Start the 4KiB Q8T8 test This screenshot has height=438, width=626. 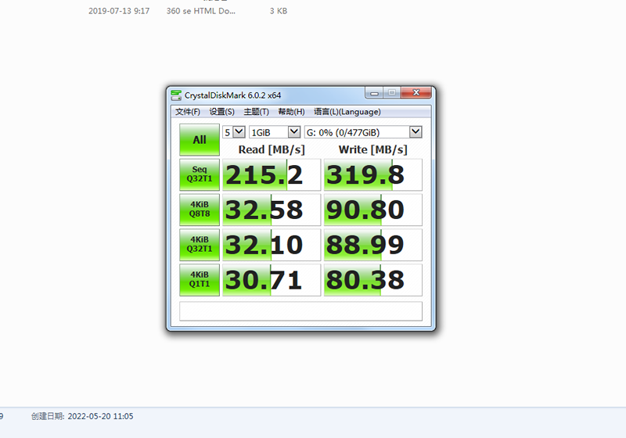(x=200, y=210)
